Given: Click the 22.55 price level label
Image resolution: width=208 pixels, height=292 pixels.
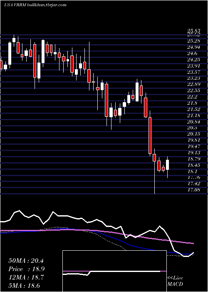Looking at the screenshot, I should [194, 91].
